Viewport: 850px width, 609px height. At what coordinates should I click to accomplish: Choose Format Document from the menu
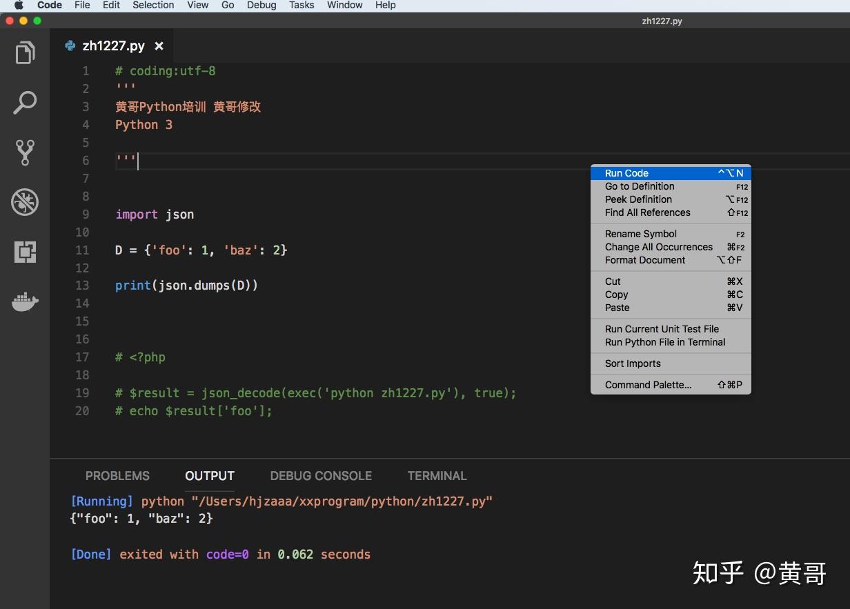pyautogui.click(x=644, y=260)
